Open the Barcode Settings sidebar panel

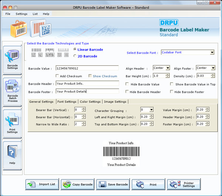pos(12,60)
